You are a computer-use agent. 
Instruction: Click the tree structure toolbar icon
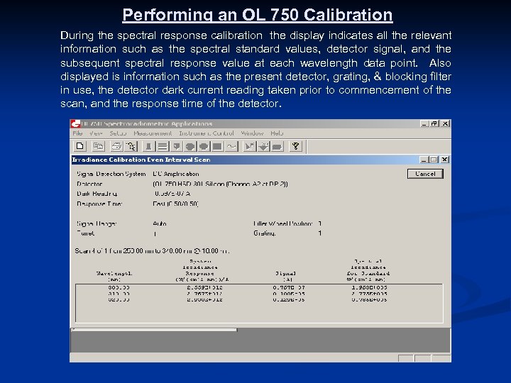click(131, 147)
